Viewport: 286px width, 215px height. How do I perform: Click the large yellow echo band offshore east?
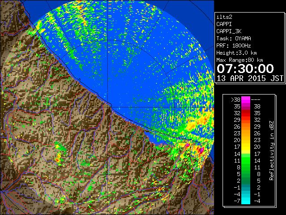tap(199, 122)
